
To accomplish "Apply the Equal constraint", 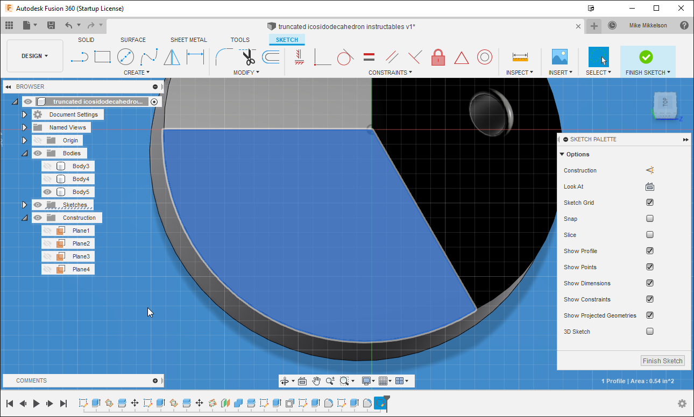I will point(368,57).
